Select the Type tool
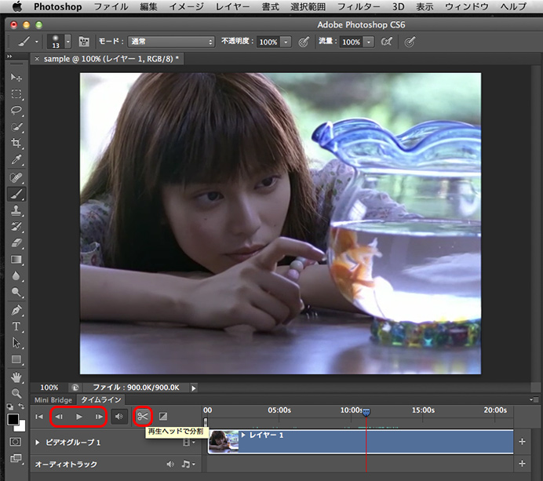Screen dimensions: 543x481 16,326
